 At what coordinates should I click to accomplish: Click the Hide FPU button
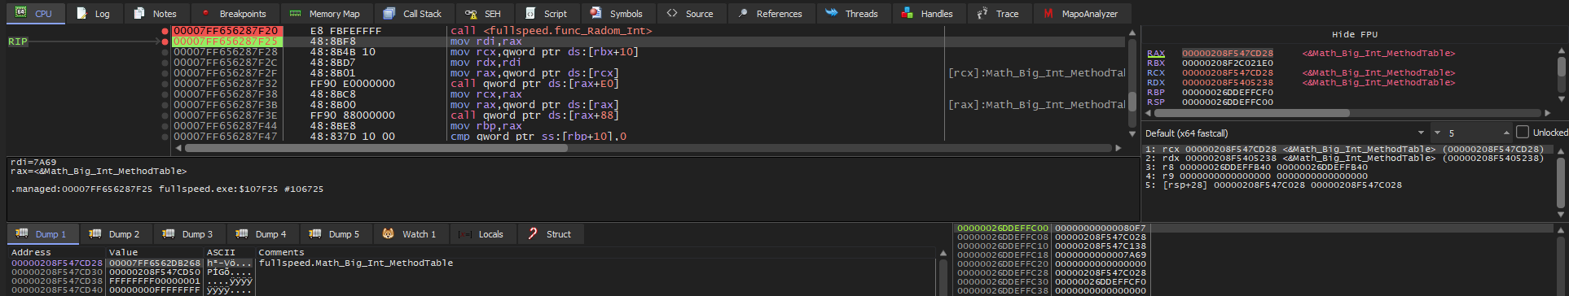tap(1355, 34)
